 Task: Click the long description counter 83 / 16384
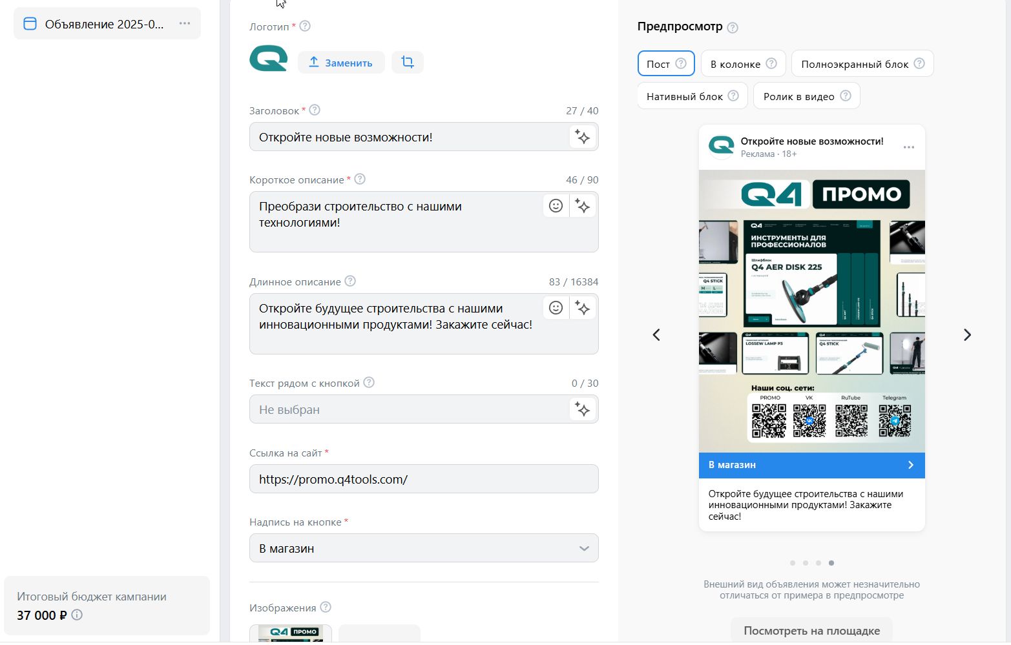point(574,282)
